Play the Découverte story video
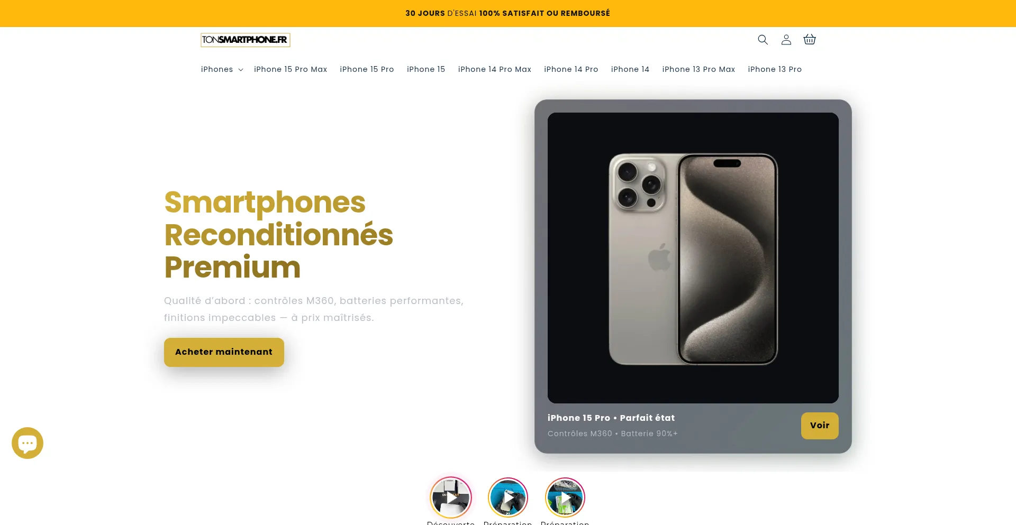Viewport: 1016px width, 525px height. [451, 498]
